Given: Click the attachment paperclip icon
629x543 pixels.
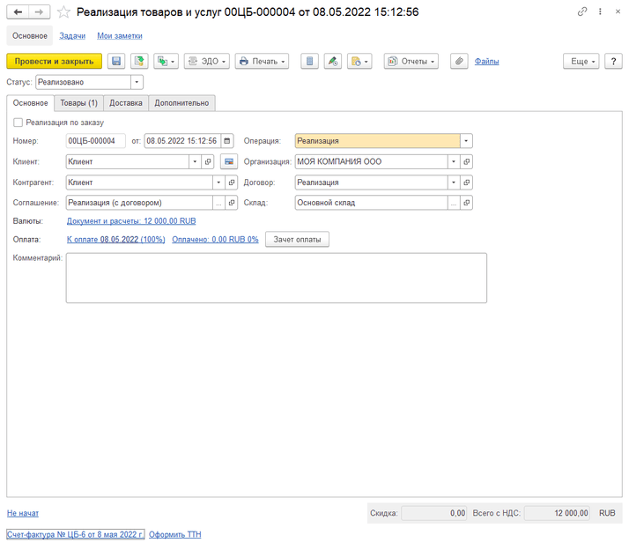Looking at the screenshot, I should (459, 61).
